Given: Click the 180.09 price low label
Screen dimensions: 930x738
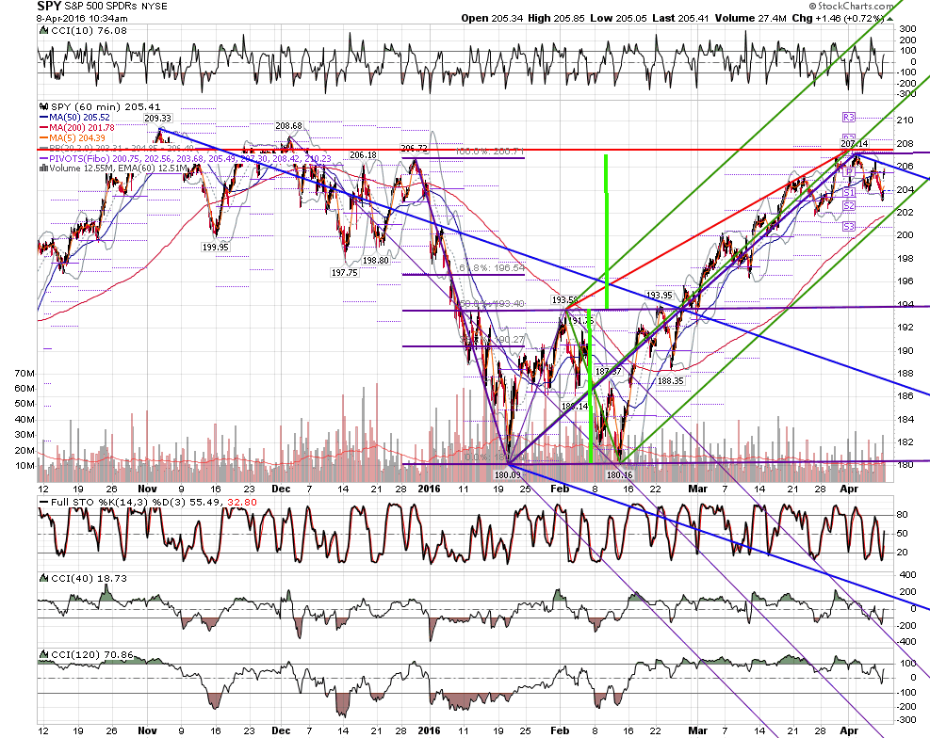Looking at the screenshot, I should click(x=508, y=474).
